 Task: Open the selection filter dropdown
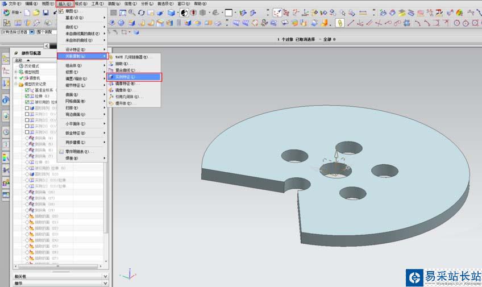click(x=32, y=32)
